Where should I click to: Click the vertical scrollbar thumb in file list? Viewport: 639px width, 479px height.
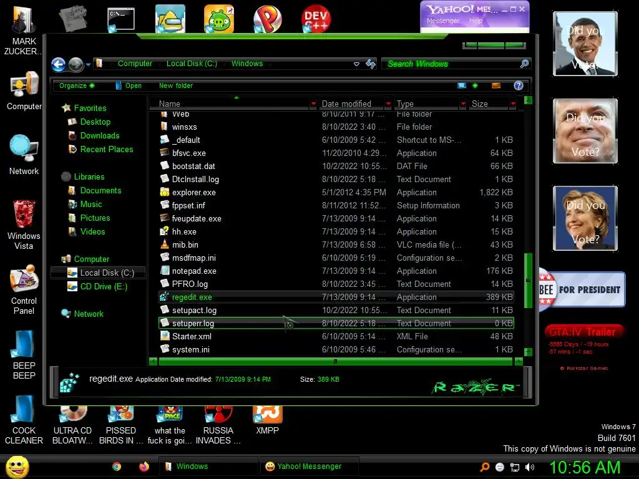528,280
